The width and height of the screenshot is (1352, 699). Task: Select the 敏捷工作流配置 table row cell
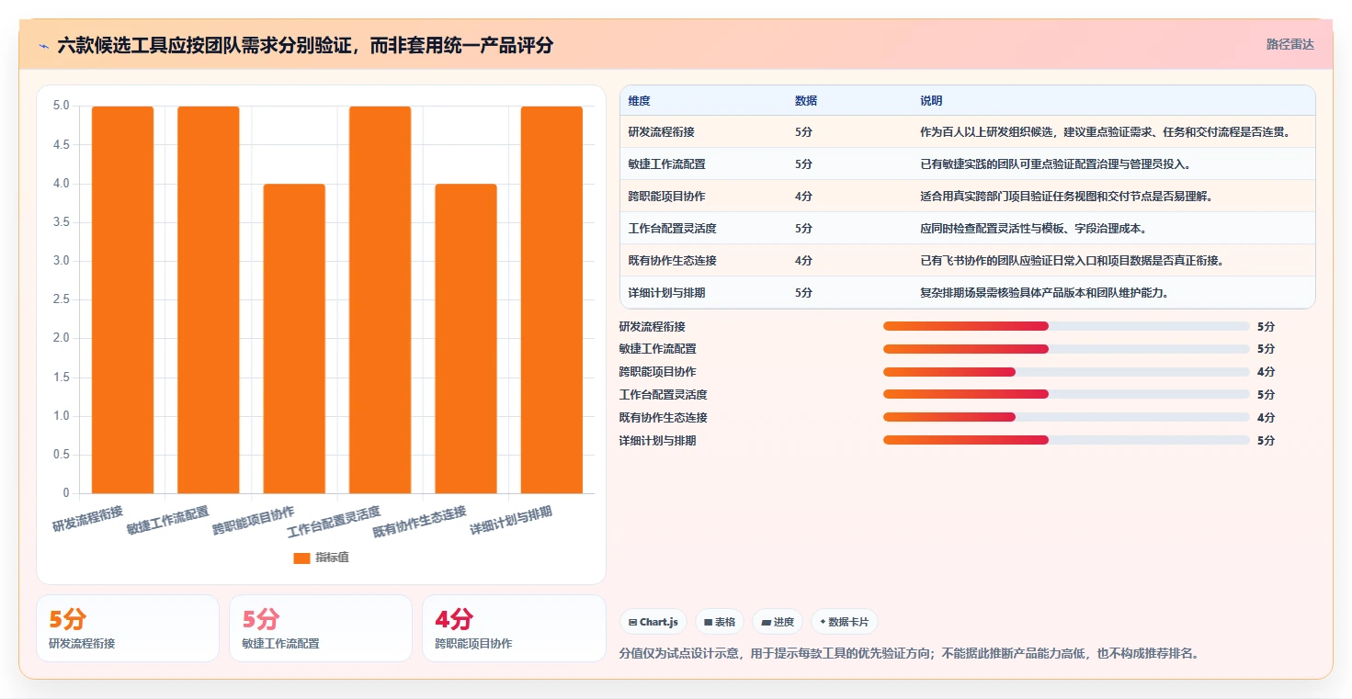(x=667, y=164)
